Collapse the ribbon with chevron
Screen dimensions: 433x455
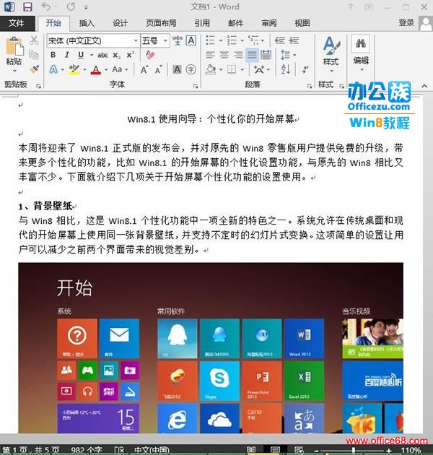click(x=424, y=86)
